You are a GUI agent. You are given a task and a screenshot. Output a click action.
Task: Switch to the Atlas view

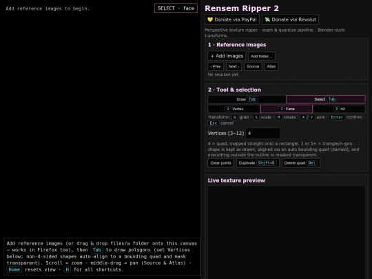pyautogui.click(x=271, y=66)
